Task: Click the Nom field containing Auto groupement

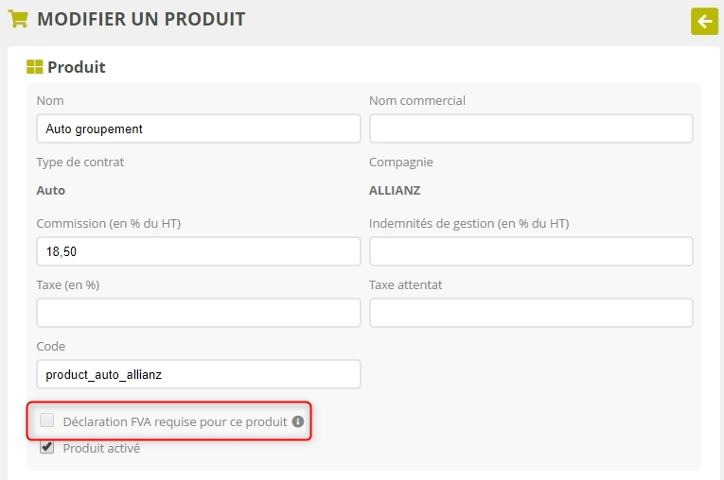Action: click(199, 129)
